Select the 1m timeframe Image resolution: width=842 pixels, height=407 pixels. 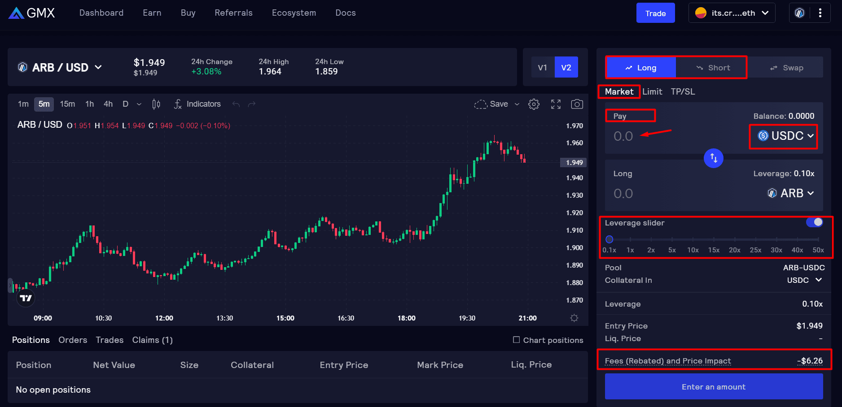pyautogui.click(x=23, y=104)
